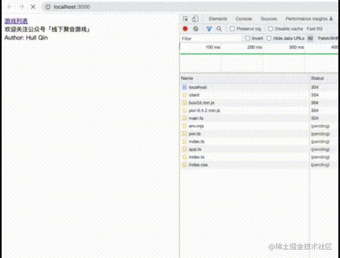
Task: Toggle the device toolbar icon
Action: [195, 19]
